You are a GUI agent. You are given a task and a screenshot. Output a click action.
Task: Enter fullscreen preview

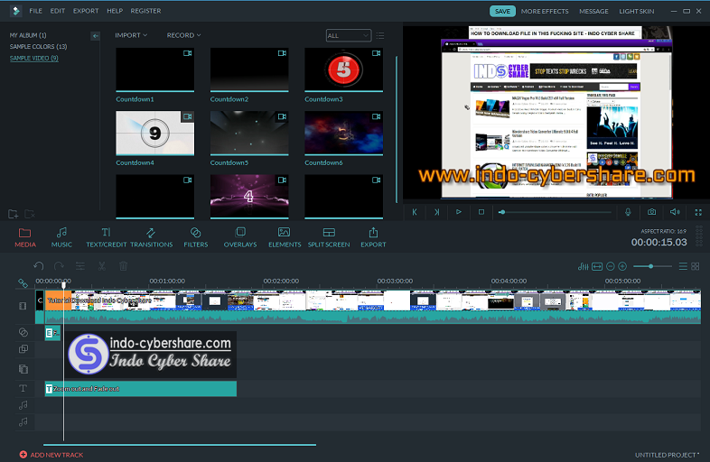click(x=698, y=212)
